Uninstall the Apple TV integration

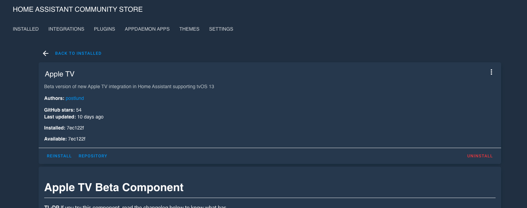(x=480, y=156)
